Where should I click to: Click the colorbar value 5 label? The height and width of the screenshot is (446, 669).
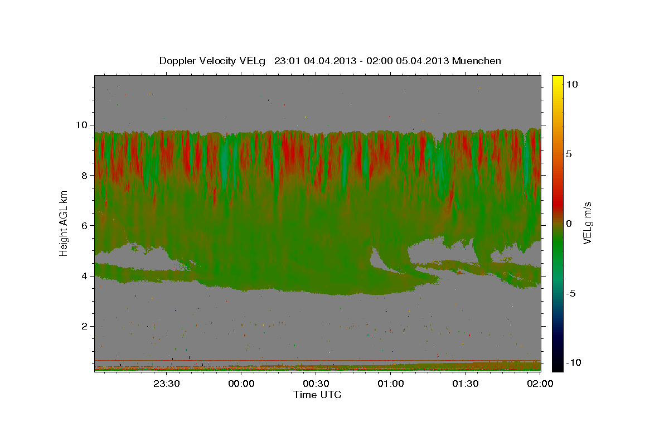coord(569,153)
